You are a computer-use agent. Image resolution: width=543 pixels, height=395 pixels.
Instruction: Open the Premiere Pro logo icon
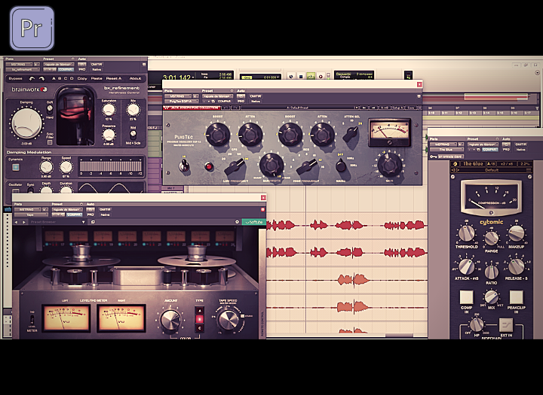point(32,28)
